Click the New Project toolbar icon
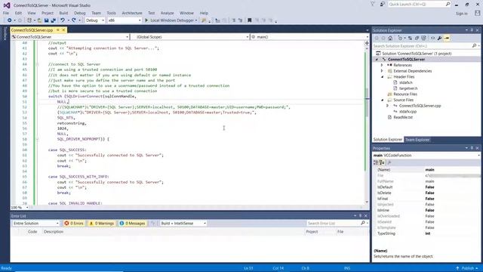Screen dimensions: 483x272 (x=29, y=20)
